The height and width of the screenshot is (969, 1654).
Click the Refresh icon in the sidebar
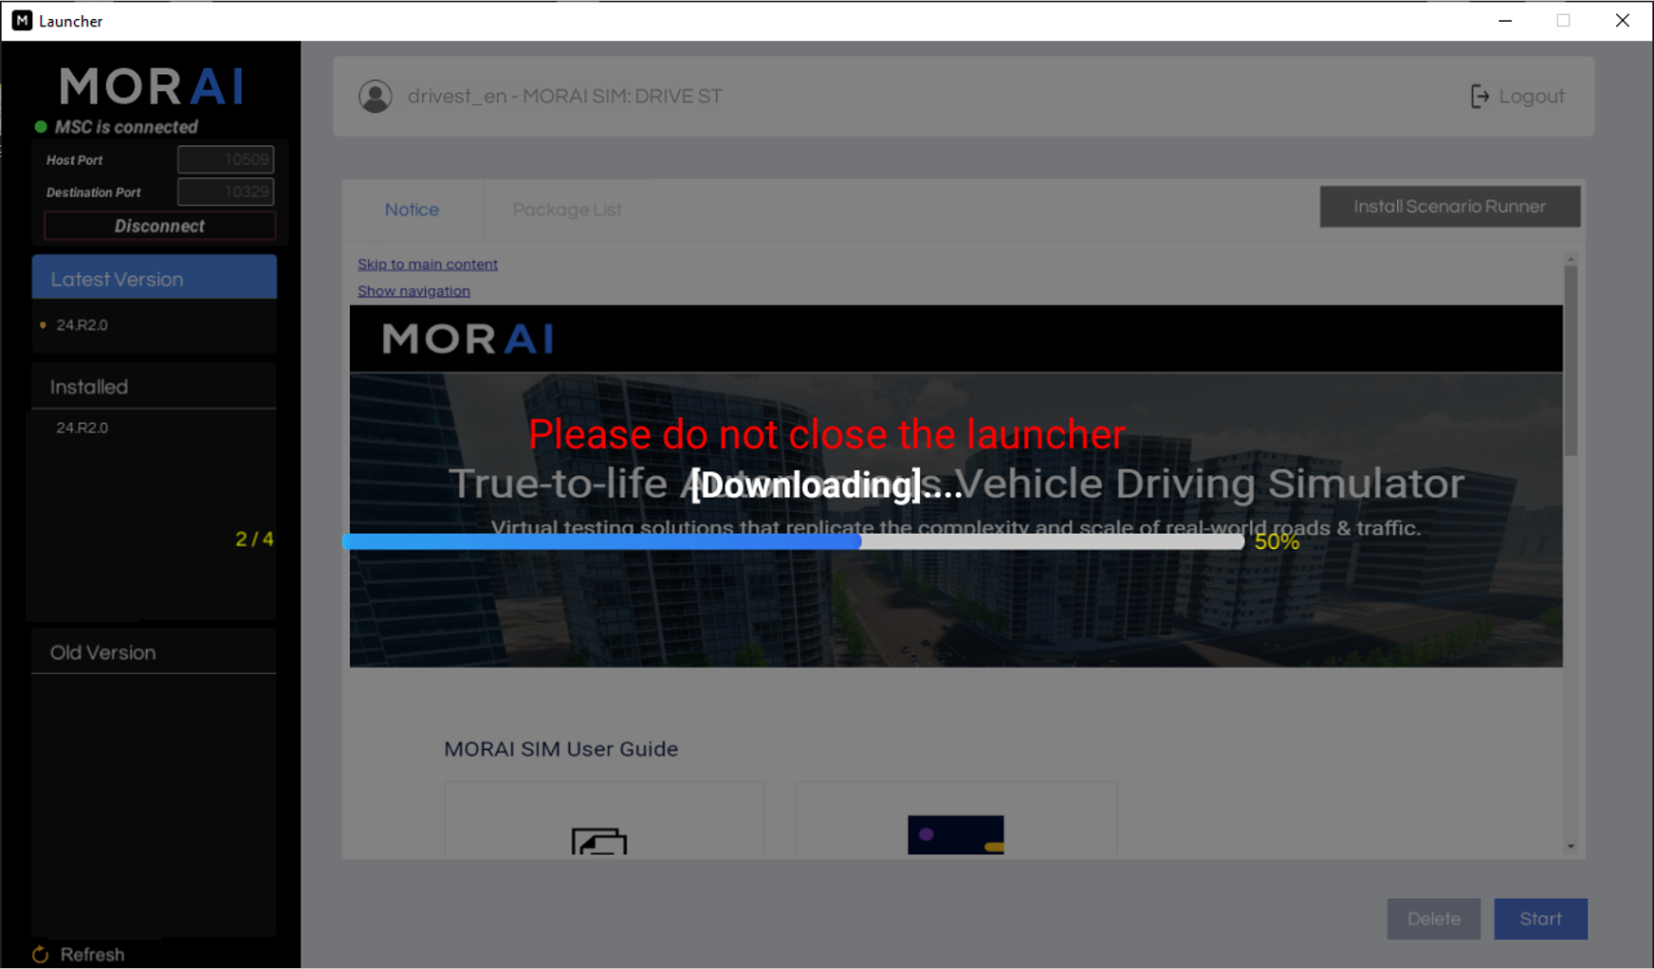(40, 954)
